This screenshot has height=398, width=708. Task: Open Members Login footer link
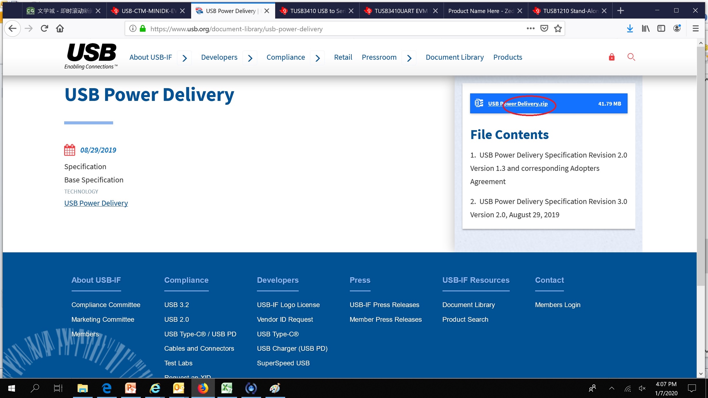pos(557,304)
